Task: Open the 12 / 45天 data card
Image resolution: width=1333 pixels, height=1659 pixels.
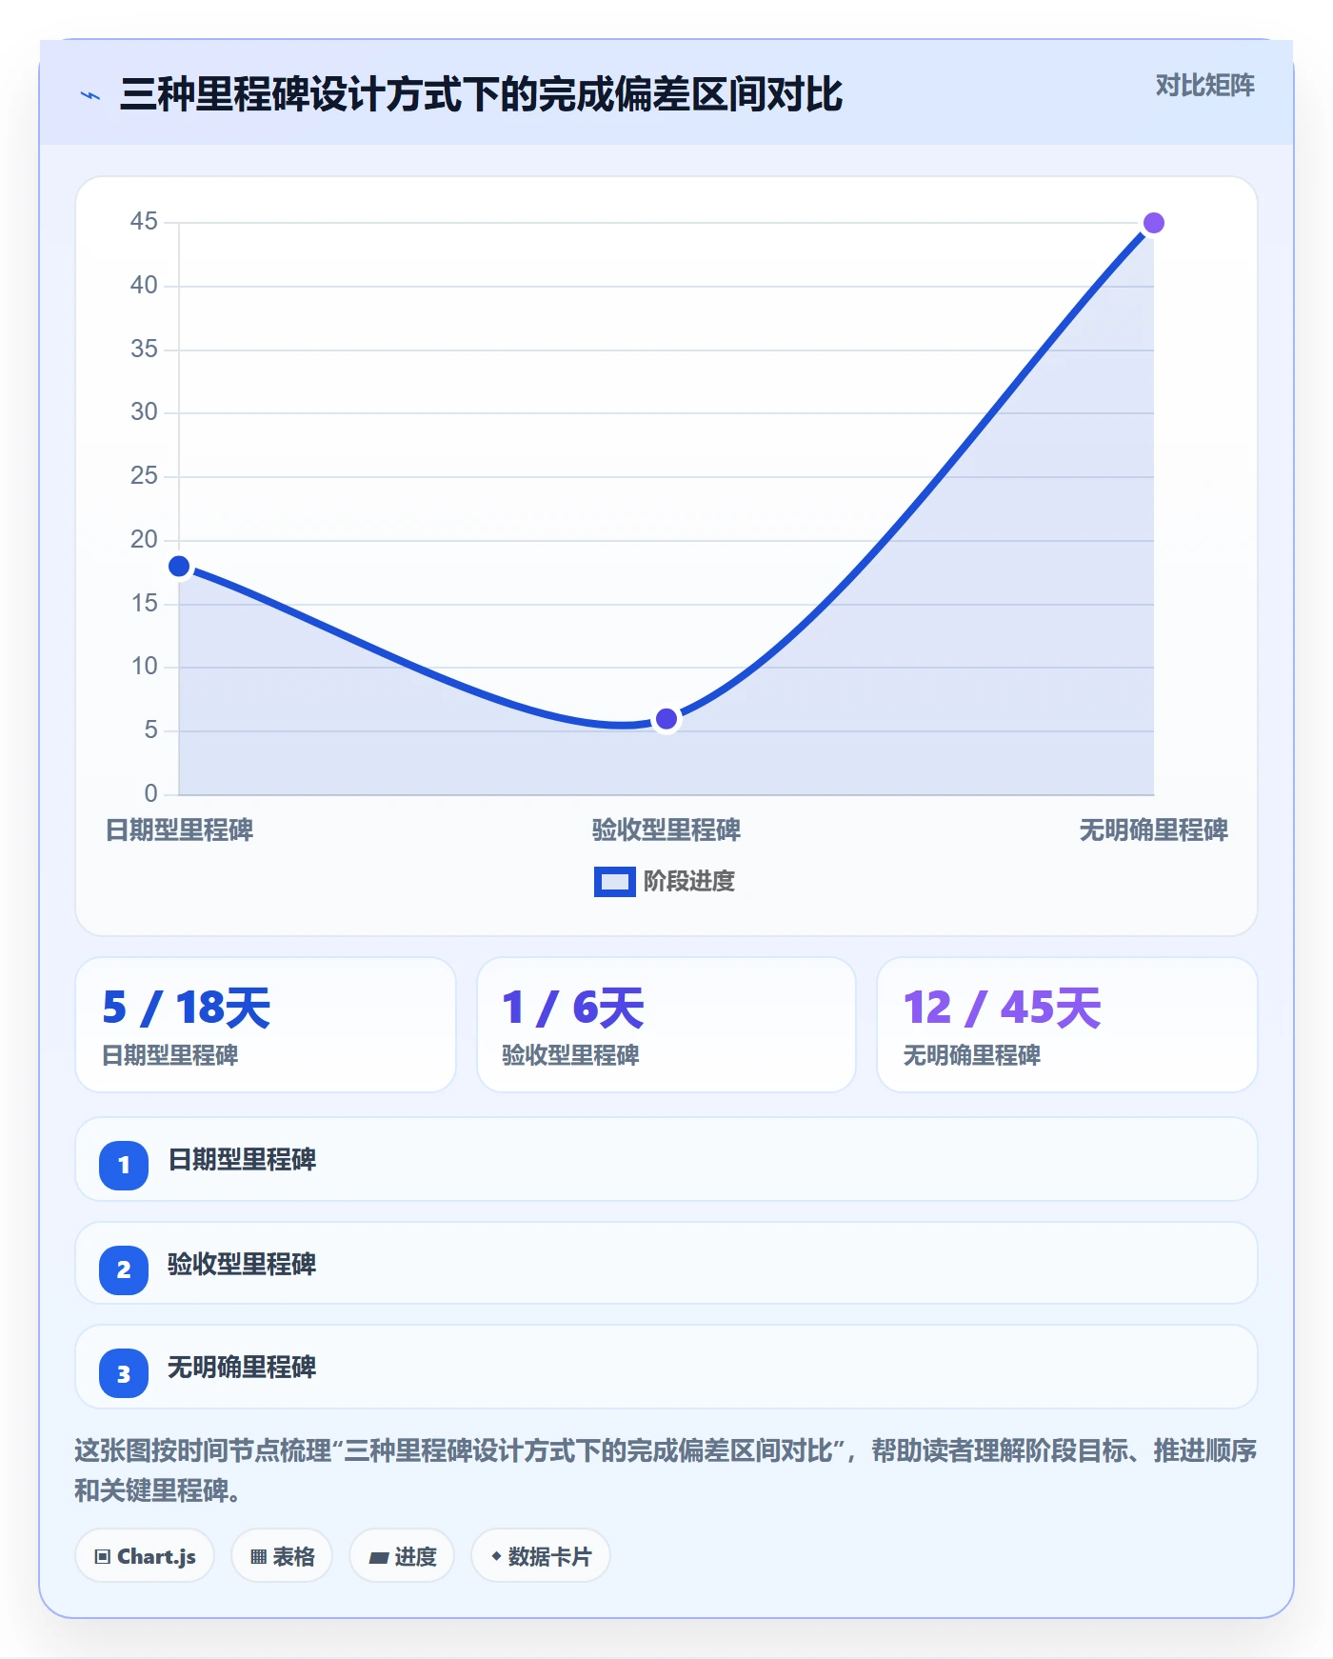Action: point(1067,1025)
